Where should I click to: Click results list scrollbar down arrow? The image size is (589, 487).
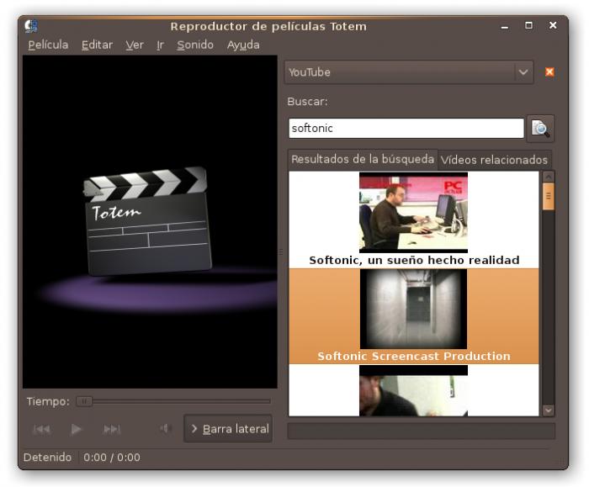[549, 410]
